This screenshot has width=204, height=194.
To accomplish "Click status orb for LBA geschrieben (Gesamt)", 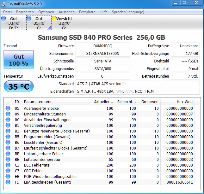I will coord(8,182).
